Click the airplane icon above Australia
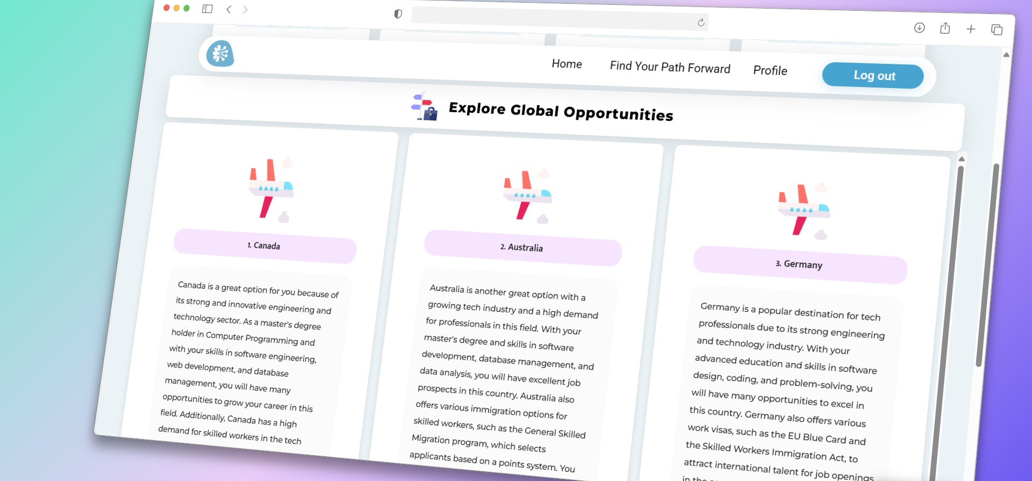1032x481 pixels. point(527,196)
